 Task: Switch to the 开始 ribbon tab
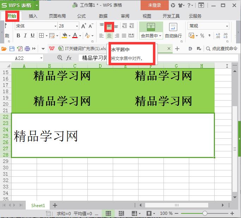(12, 16)
